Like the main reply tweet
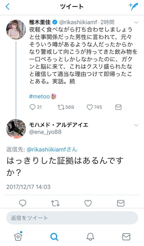The height and width of the screenshot is (246, 144). click(x=88, y=203)
